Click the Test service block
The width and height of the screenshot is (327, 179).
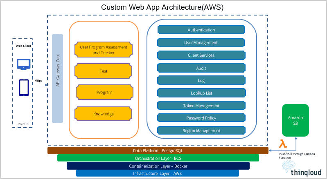click(103, 71)
